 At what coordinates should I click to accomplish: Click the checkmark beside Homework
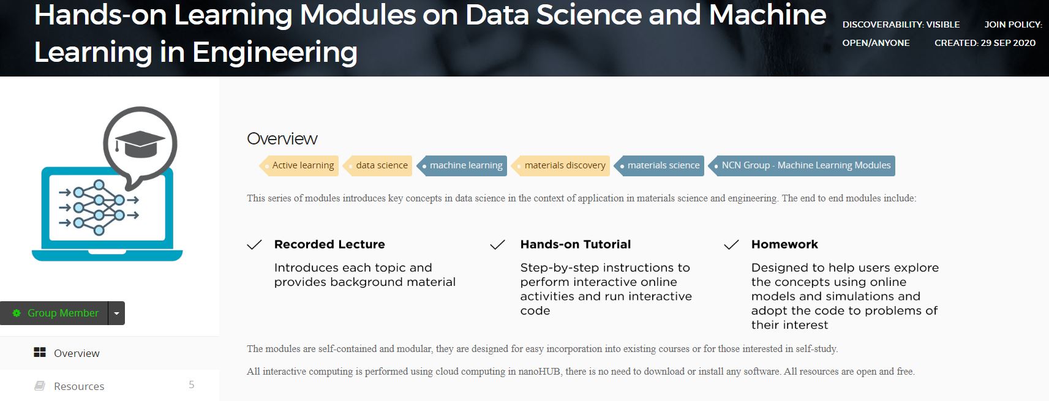tap(731, 245)
